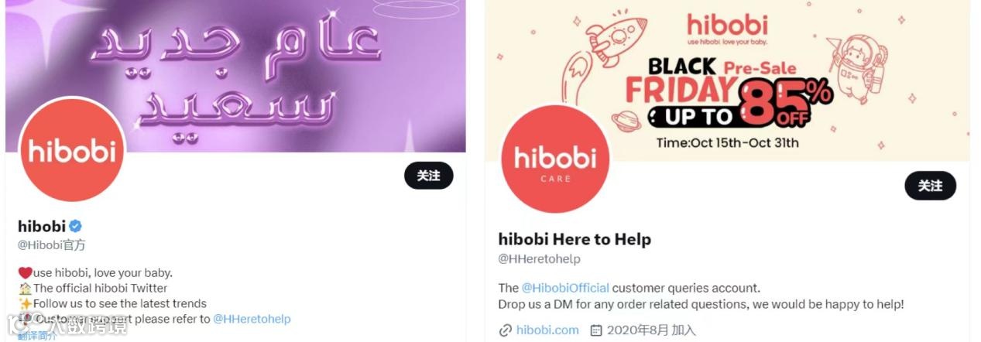The height and width of the screenshot is (342, 981).
Task: Click the @HHeretohelp handle under profile name
Action: (539, 258)
